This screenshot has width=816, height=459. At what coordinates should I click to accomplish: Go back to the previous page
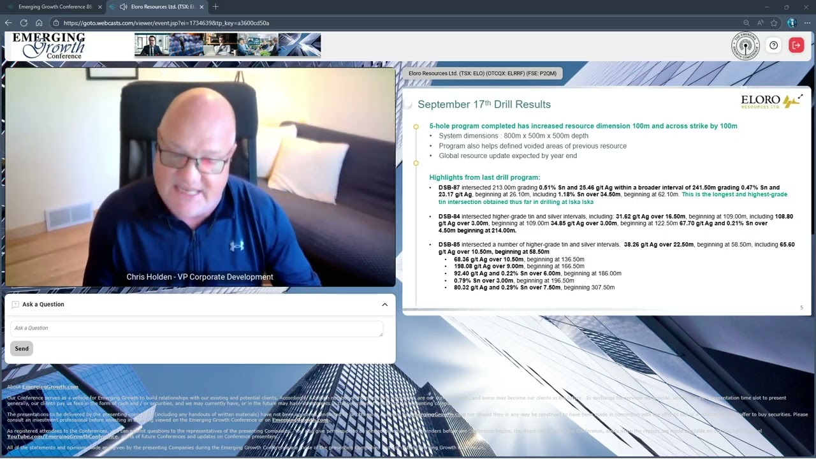click(8, 23)
